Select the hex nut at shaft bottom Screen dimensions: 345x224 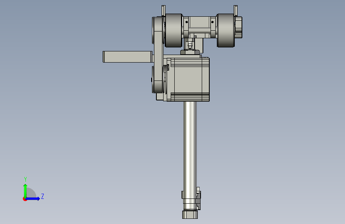tap(190, 214)
